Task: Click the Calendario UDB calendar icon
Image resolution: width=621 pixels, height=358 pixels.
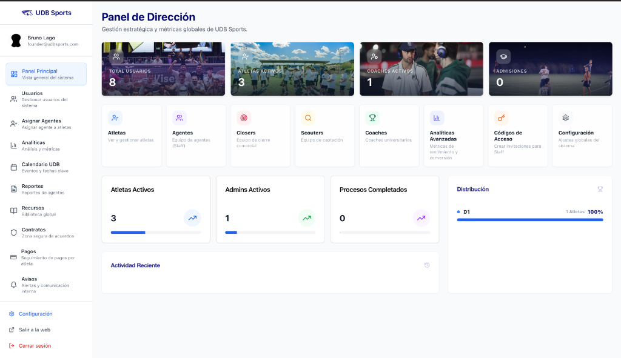Action: [x=13, y=167]
